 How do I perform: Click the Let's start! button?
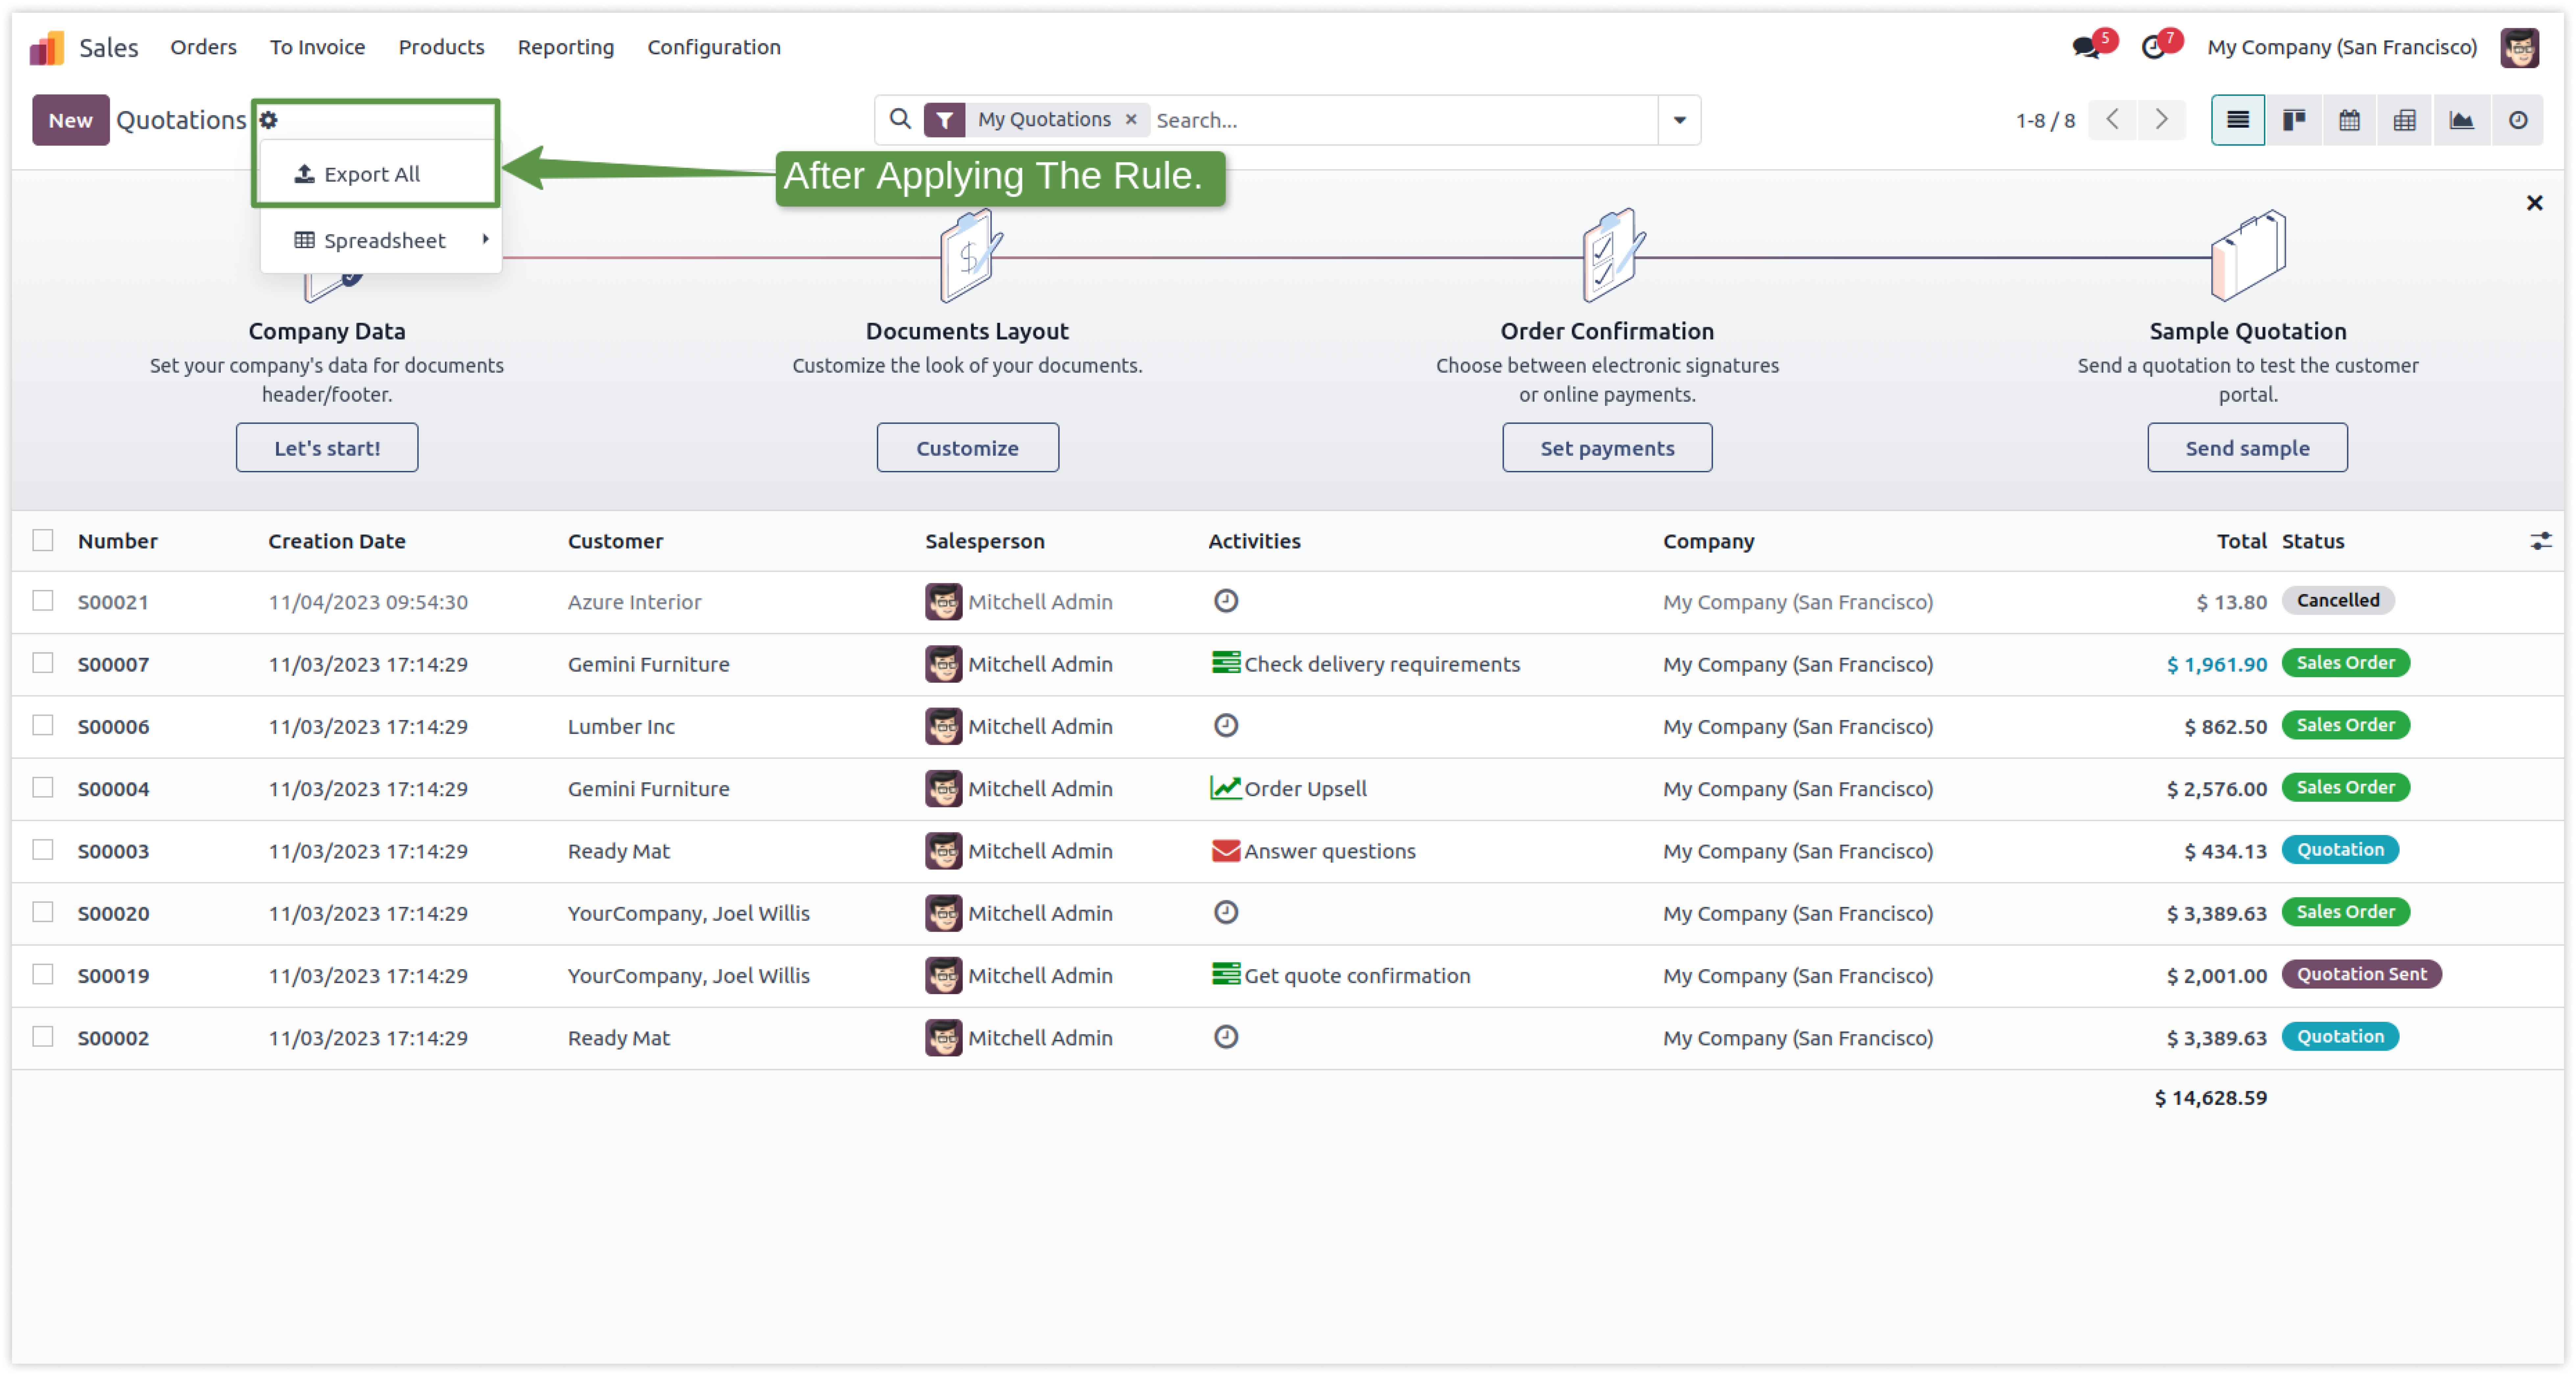pyautogui.click(x=327, y=448)
